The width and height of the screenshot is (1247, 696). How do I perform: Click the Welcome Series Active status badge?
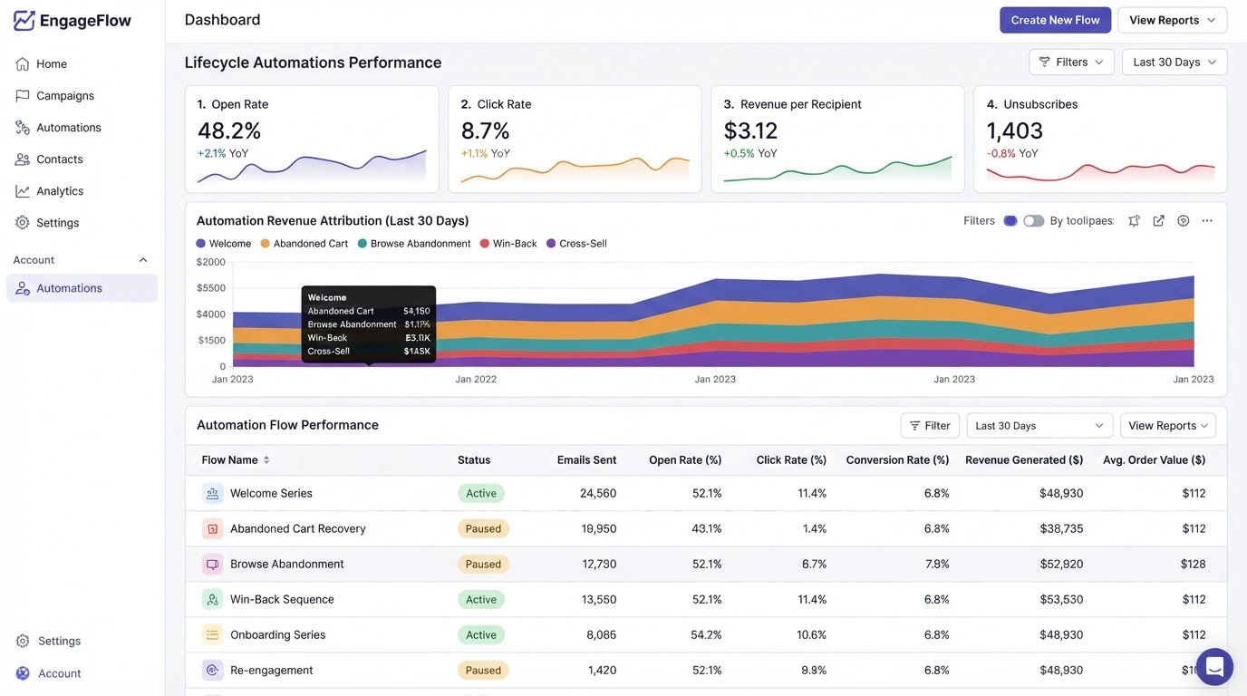481,494
